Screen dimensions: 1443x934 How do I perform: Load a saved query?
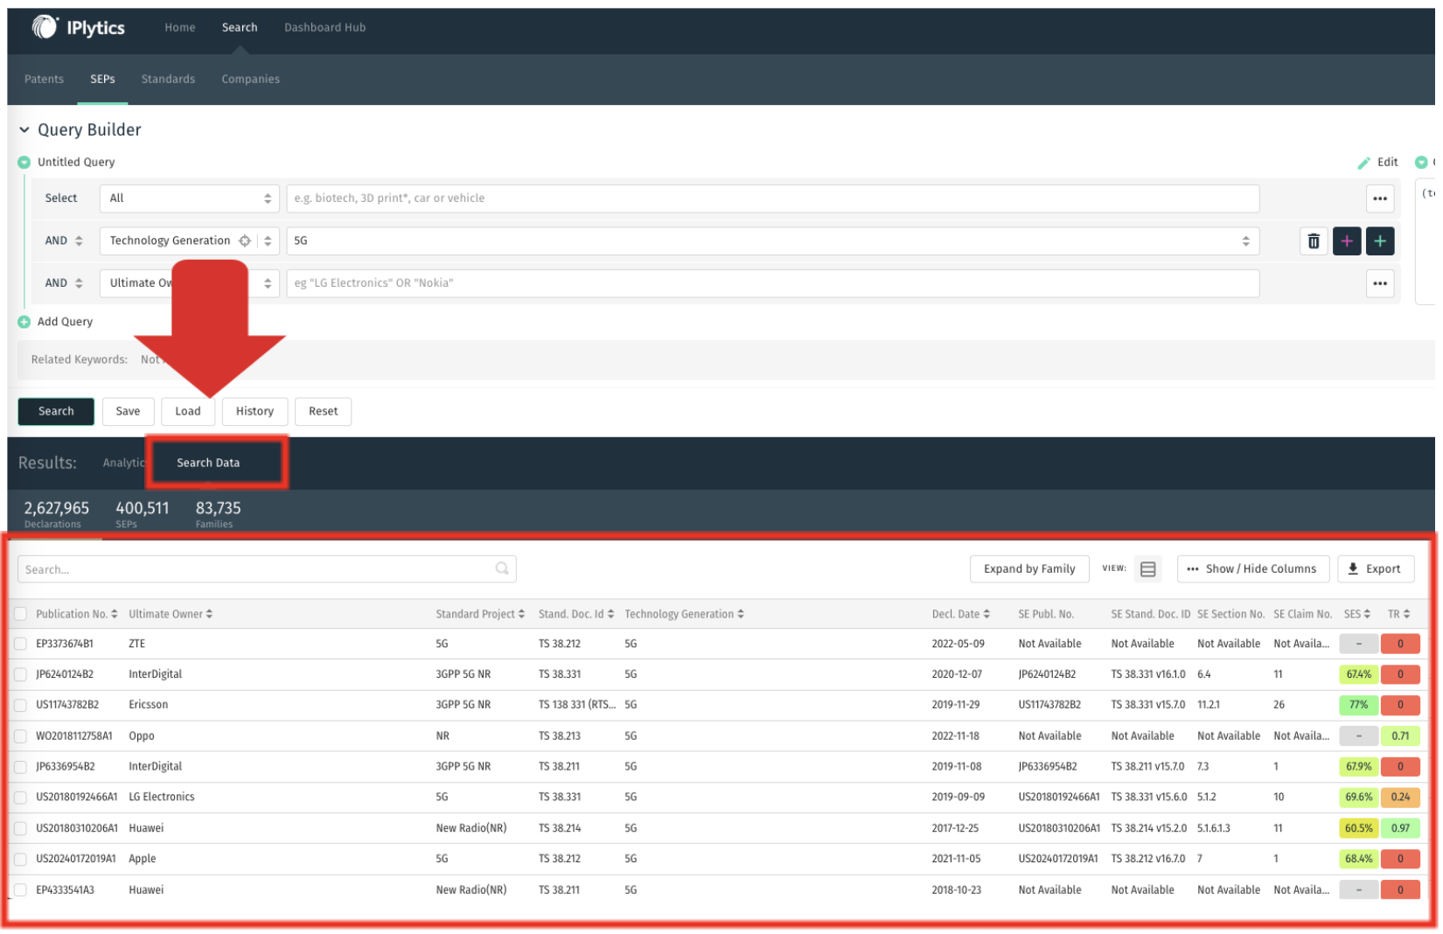188,411
